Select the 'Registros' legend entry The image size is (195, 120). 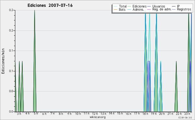[x=182, y=9]
